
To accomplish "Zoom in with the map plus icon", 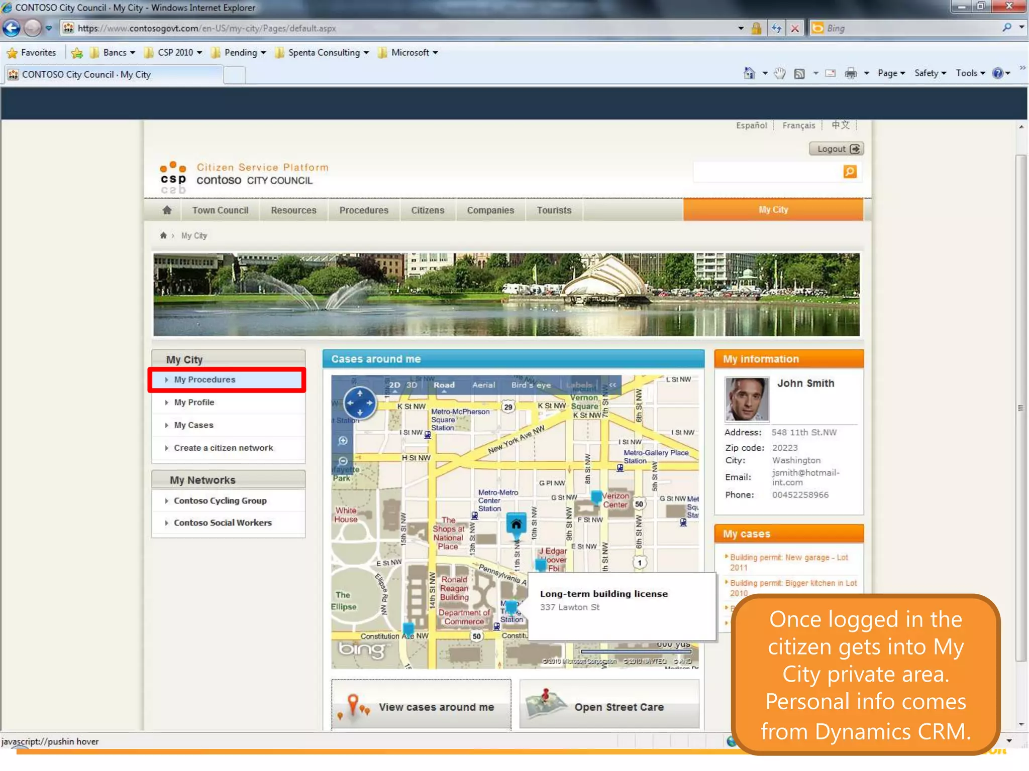I will click(x=343, y=441).
